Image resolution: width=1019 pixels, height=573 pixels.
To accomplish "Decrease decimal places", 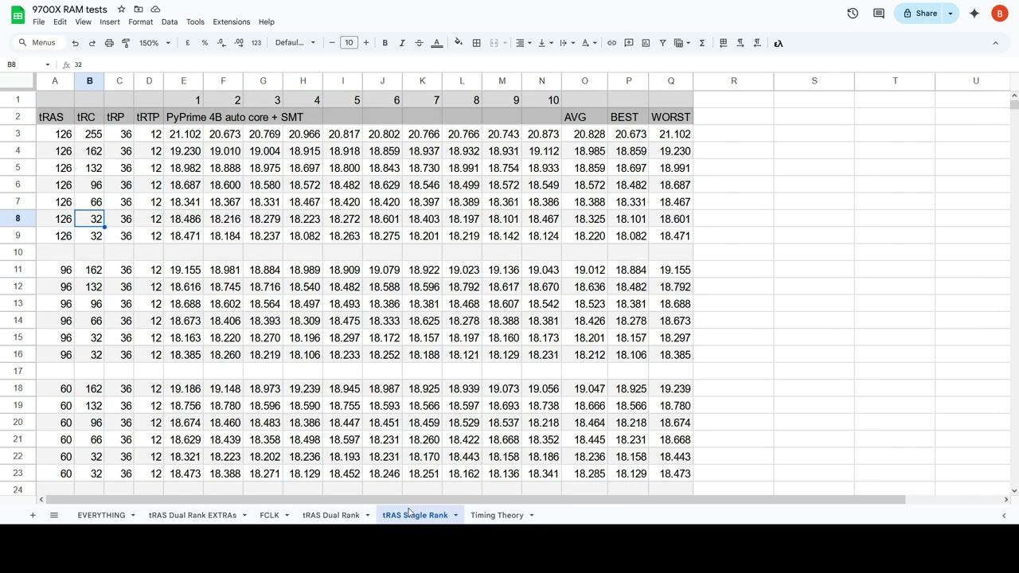I will (x=221, y=43).
